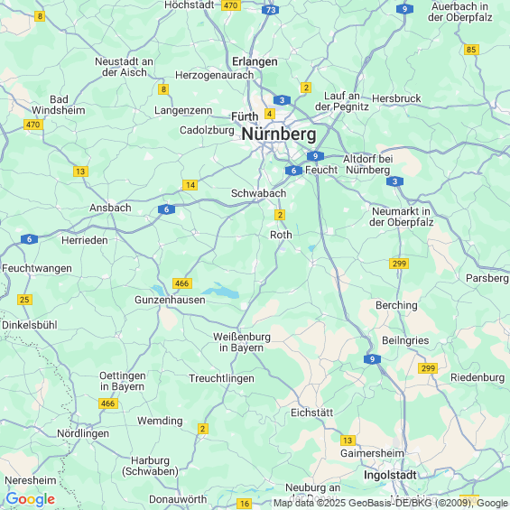The image size is (510, 510).
Task: Select the Nürnberg city label
Action: (279, 134)
